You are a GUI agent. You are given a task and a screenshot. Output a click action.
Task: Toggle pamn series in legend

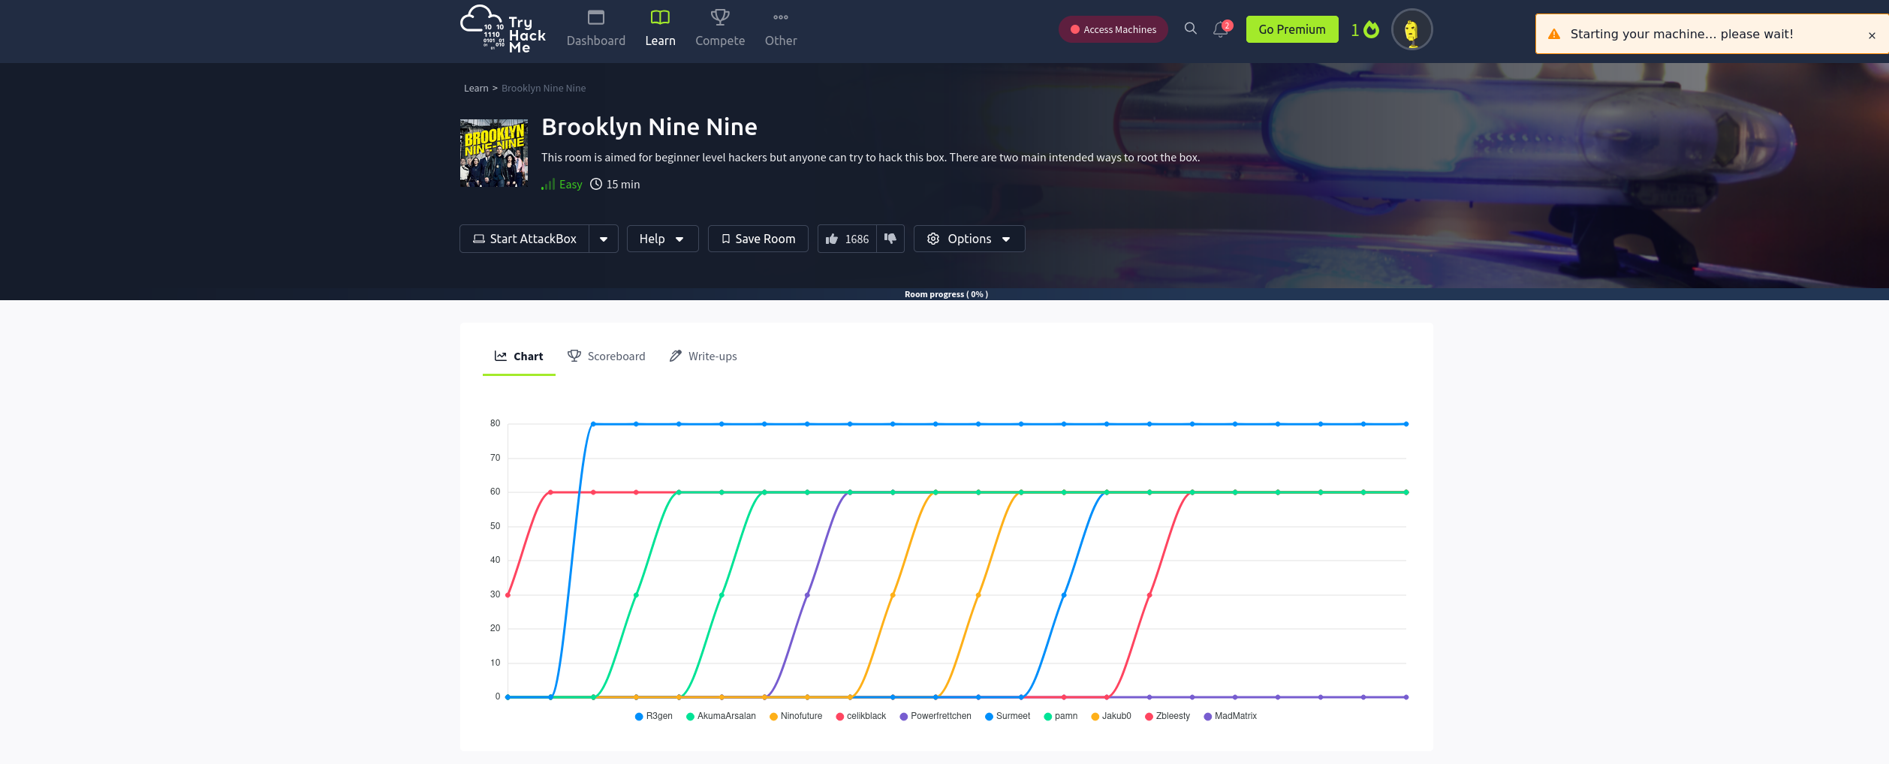coord(1060,716)
